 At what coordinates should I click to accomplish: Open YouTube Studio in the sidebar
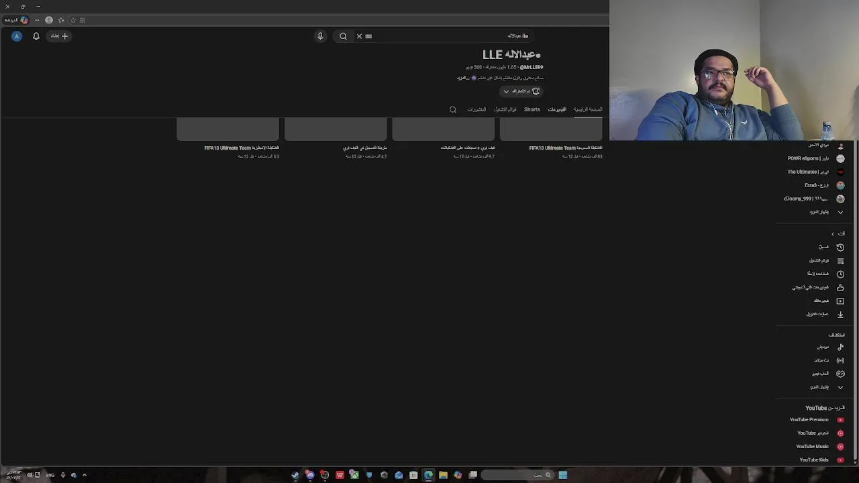pos(815,433)
